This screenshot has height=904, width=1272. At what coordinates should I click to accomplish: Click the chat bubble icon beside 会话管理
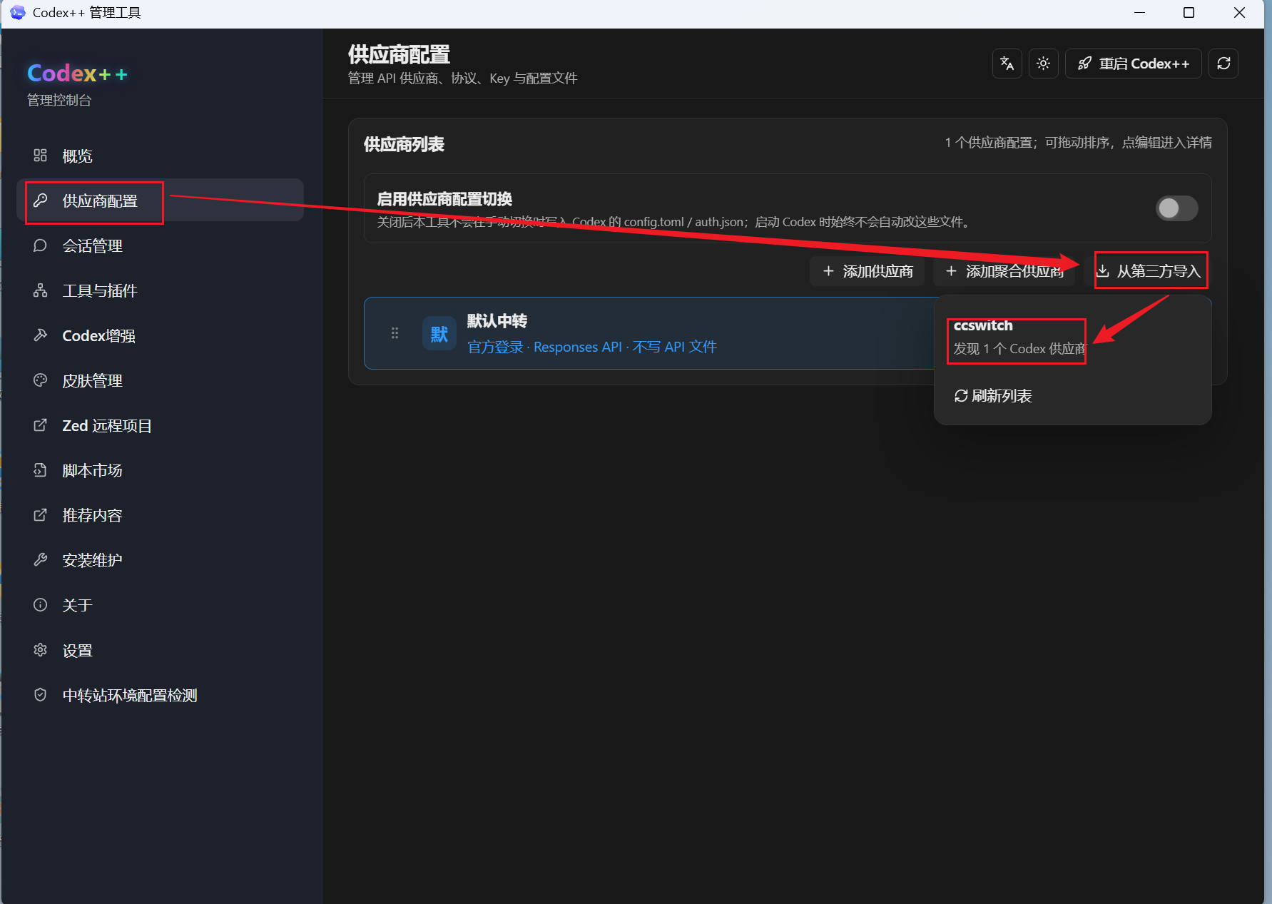41,245
